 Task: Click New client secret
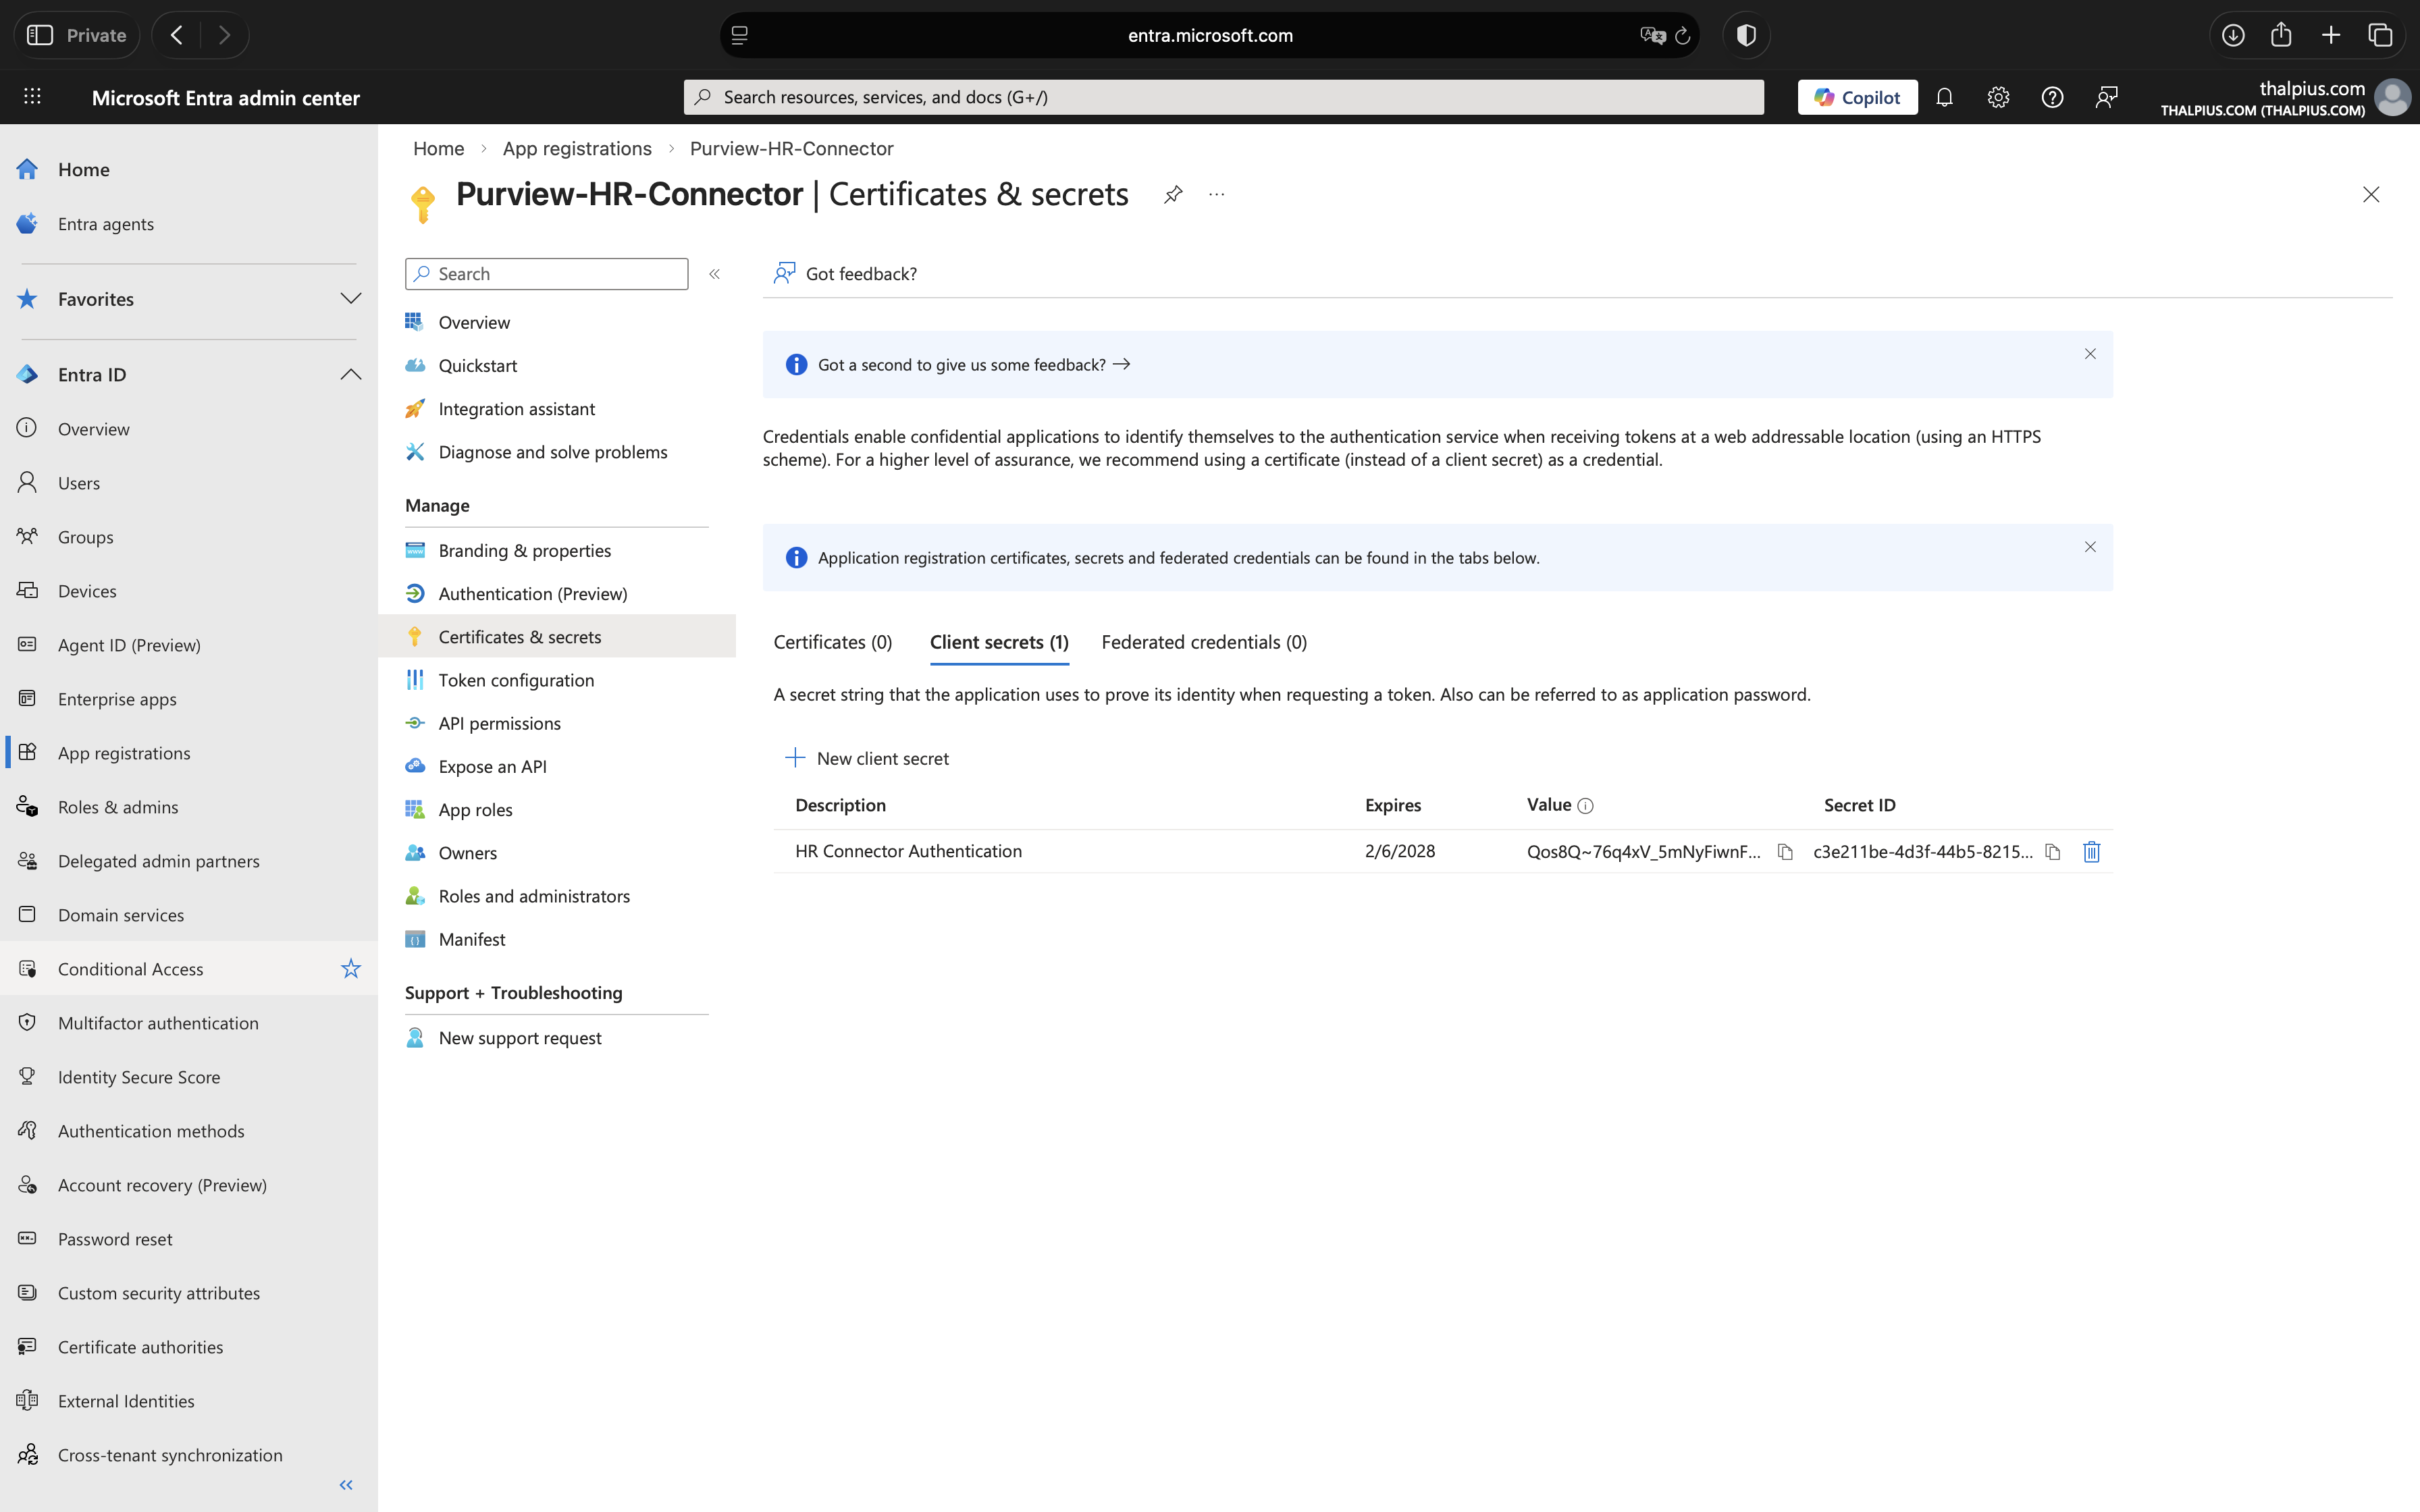[867, 758]
